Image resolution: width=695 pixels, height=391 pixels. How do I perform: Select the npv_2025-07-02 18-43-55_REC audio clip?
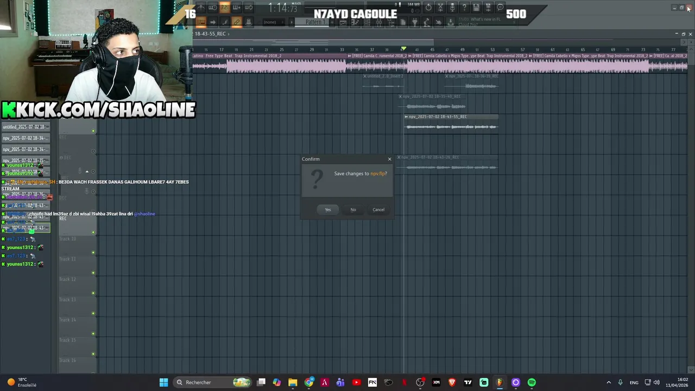[451, 123]
